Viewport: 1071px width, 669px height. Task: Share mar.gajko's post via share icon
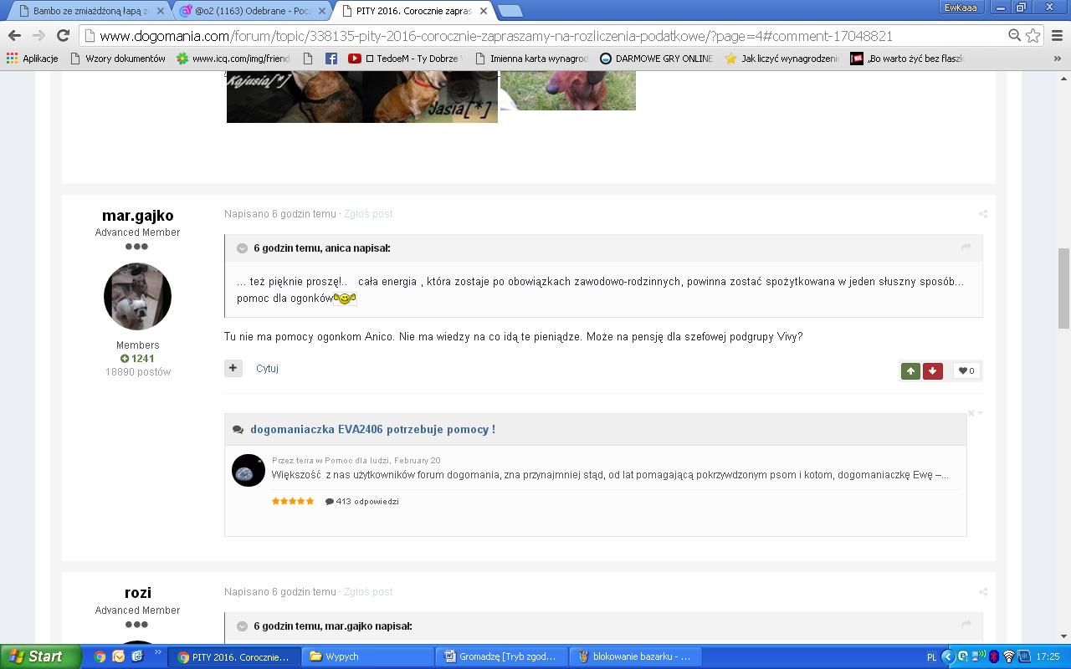(983, 214)
